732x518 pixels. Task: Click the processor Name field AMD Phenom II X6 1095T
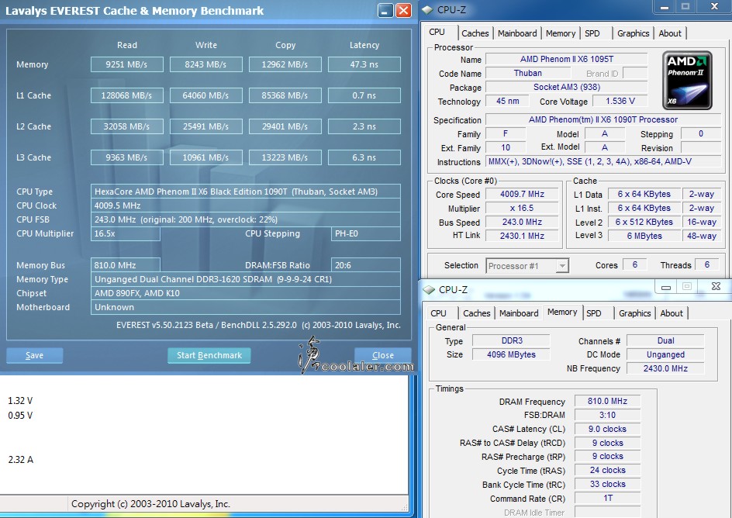coord(567,59)
